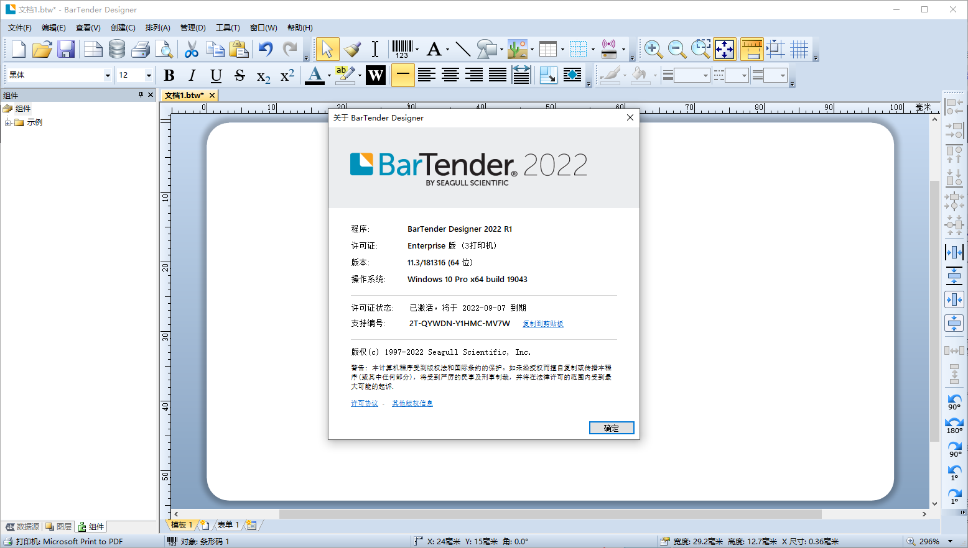The image size is (968, 548).
Task: Choose the line drawing tool
Action: (x=463, y=49)
